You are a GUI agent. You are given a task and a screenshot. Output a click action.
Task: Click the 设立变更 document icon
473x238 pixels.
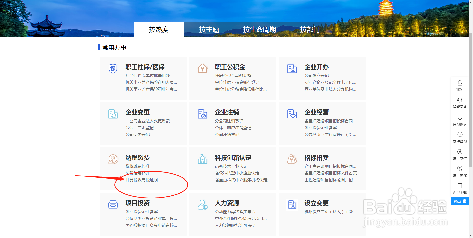[292, 204]
